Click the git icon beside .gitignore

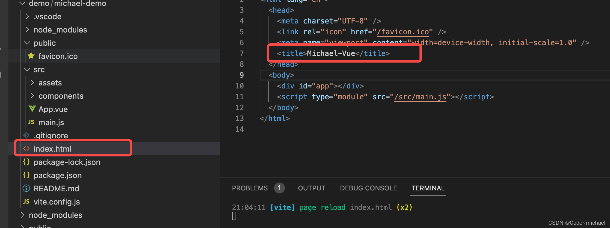26,135
